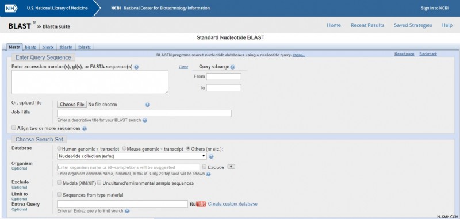Select Mouse genomic + transcript database
Image resolution: width=460 pixels, height=219 pixels.
click(x=124, y=148)
